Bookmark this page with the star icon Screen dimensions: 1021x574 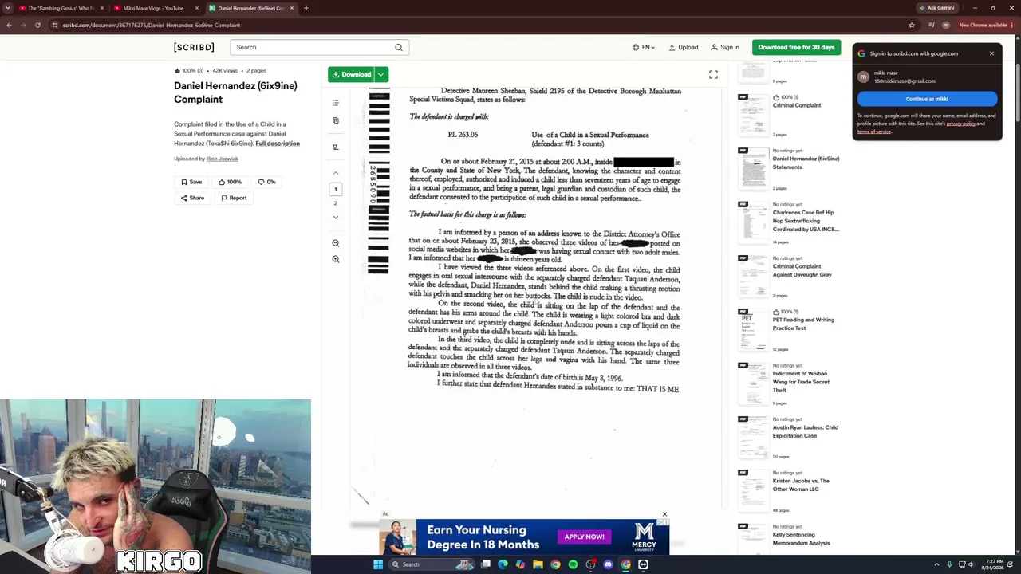coord(912,25)
